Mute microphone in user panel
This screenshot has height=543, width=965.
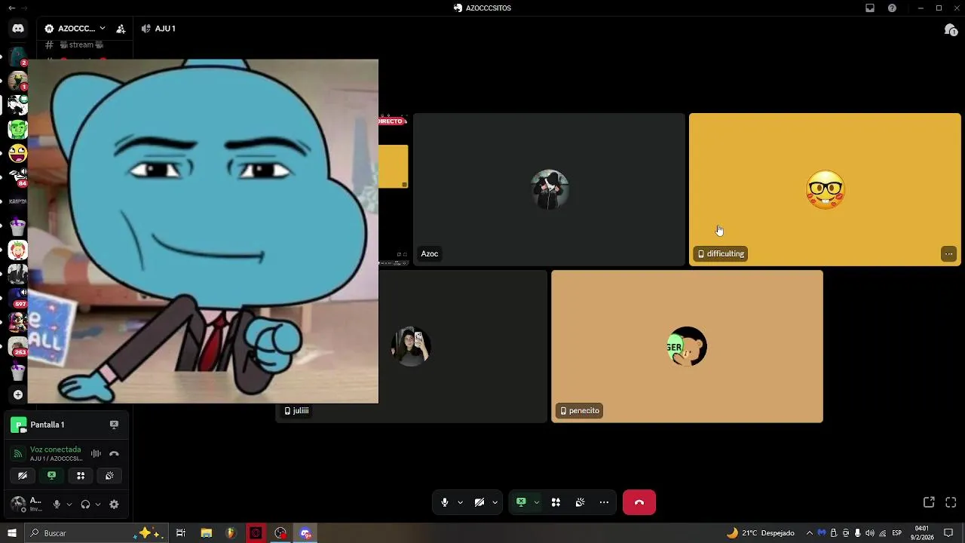tap(57, 505)
